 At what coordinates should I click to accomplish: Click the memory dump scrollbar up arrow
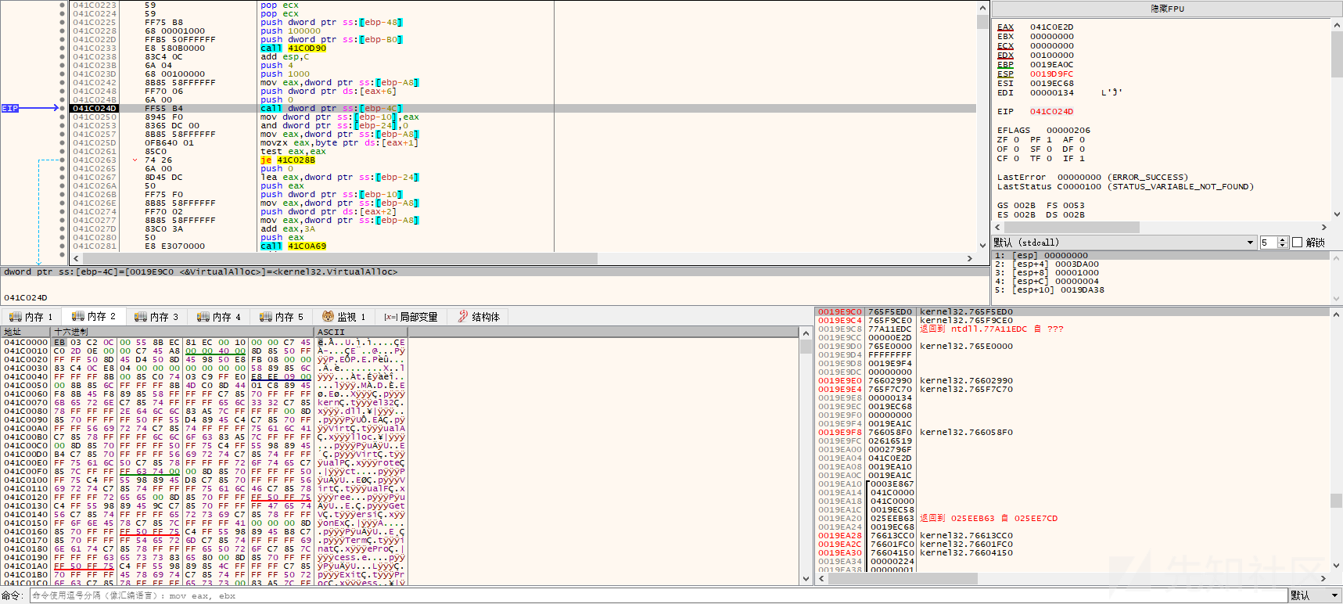tap(806, 333)
